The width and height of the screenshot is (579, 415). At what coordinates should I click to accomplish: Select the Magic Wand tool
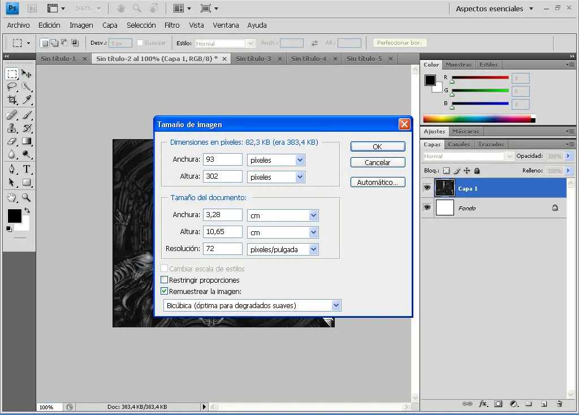point(27,87)
